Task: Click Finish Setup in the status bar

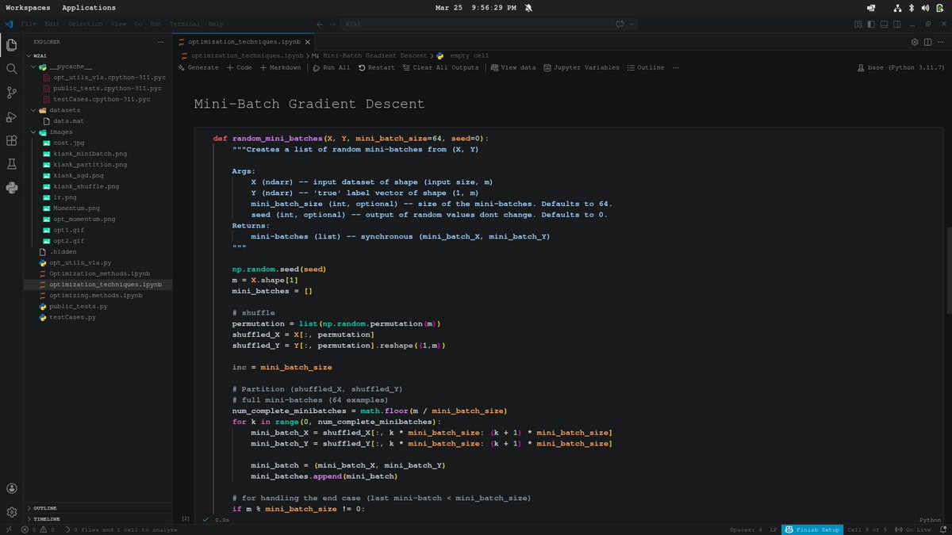Action: [x=812, y=529]
